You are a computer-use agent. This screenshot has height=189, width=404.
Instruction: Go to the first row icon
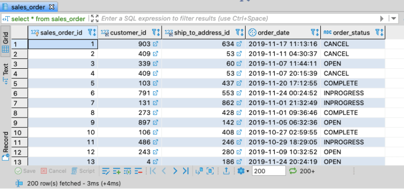[x=153, y=171]
